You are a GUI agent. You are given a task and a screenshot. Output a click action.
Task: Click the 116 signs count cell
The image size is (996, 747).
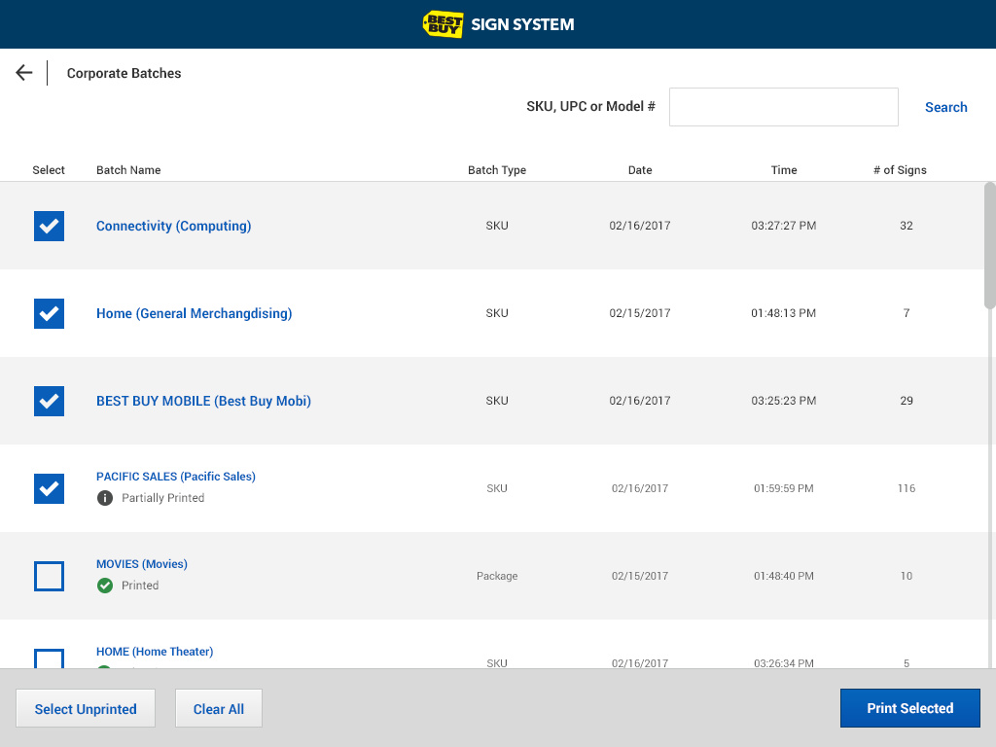click(x=907, y=488)
